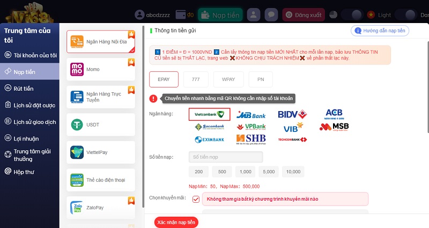
Task: Open the chat message icon in header
Action: (271, 15)
